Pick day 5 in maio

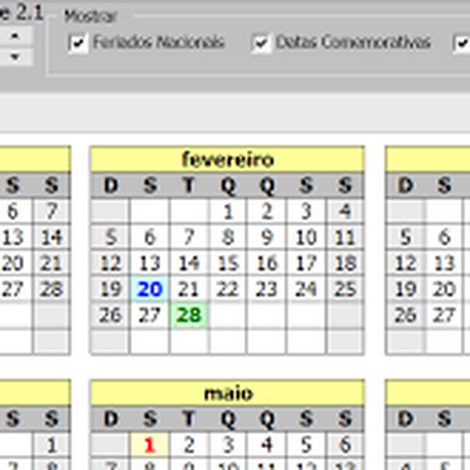306,445
